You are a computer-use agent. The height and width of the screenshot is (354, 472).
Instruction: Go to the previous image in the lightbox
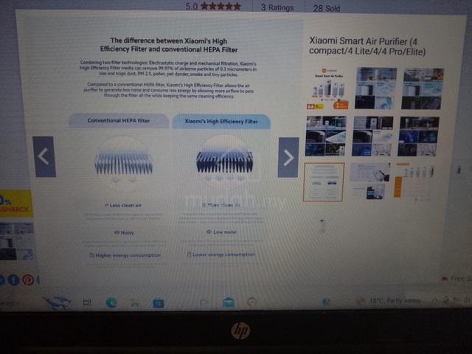point(44,156)
